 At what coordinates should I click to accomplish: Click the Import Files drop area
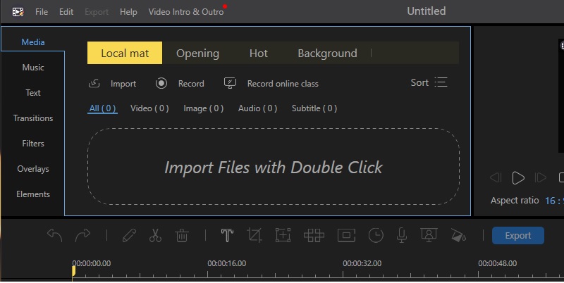(274, 166)
